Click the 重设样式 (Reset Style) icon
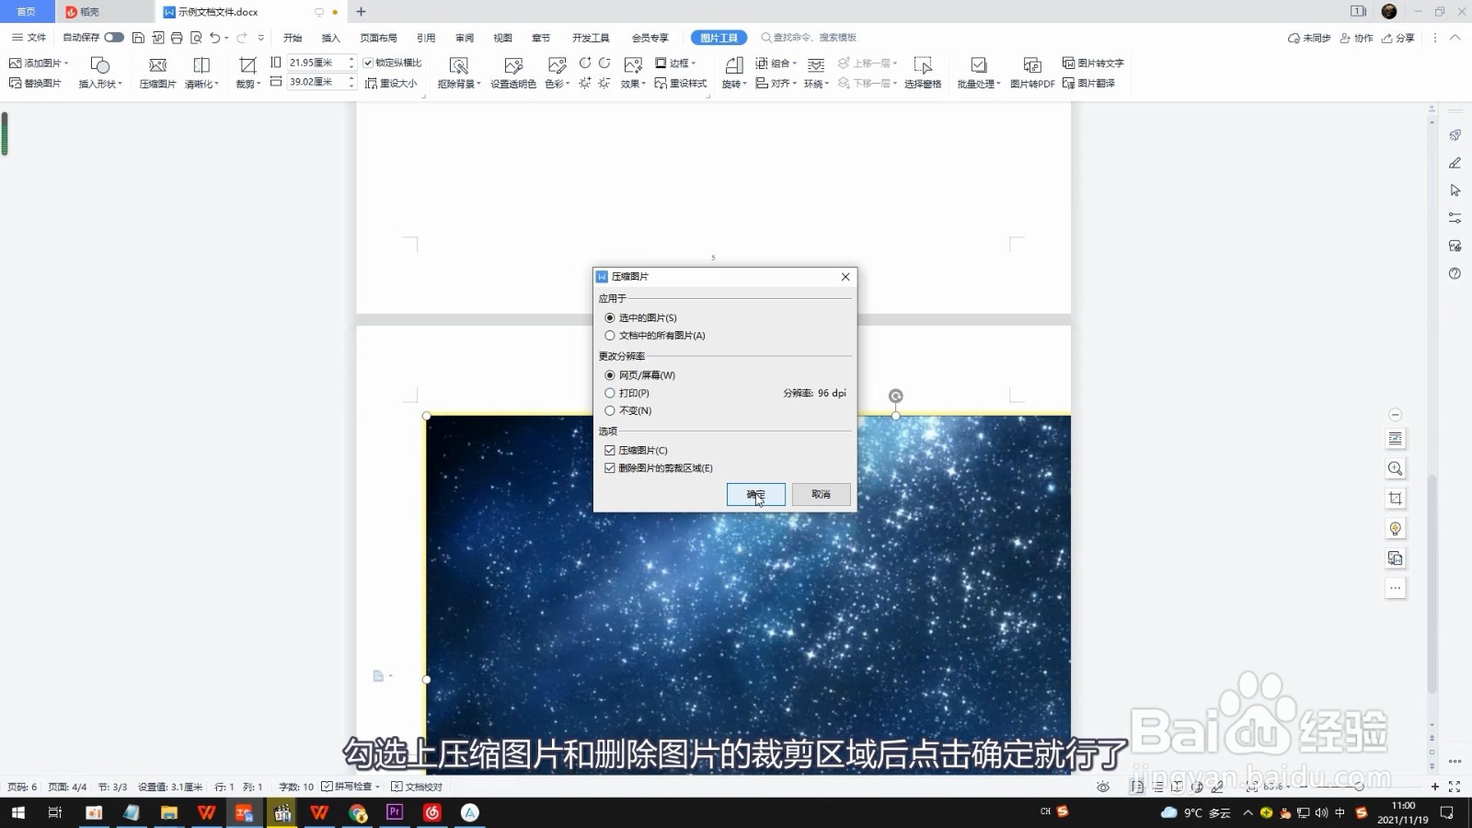 pyautogui.click(x=681, y=83)
